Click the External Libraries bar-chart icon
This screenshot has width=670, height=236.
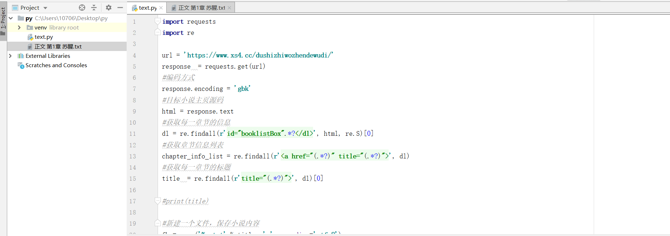(21, 56)
